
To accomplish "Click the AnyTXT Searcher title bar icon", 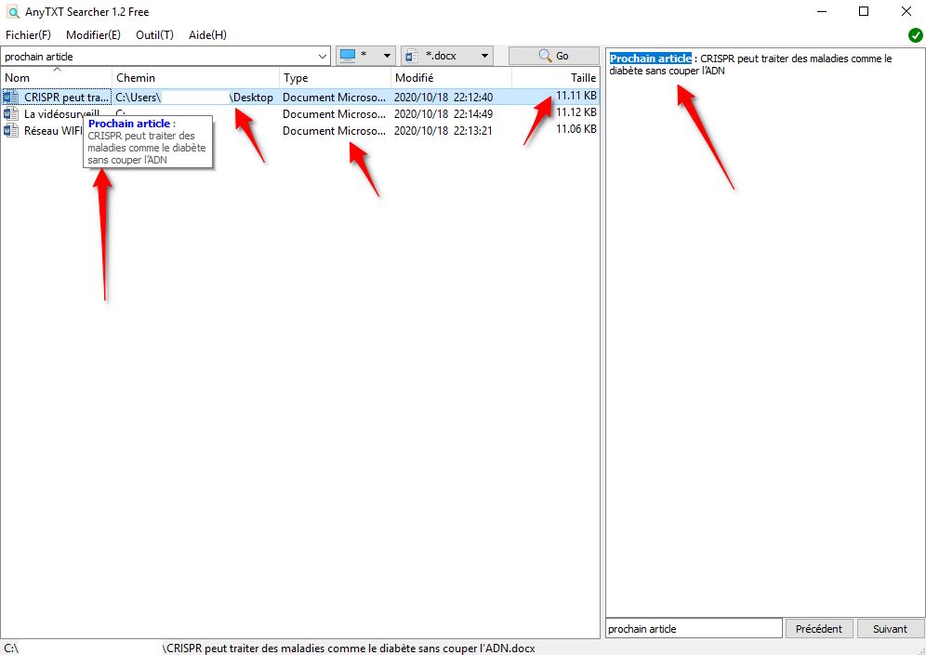I will point(12,12).
